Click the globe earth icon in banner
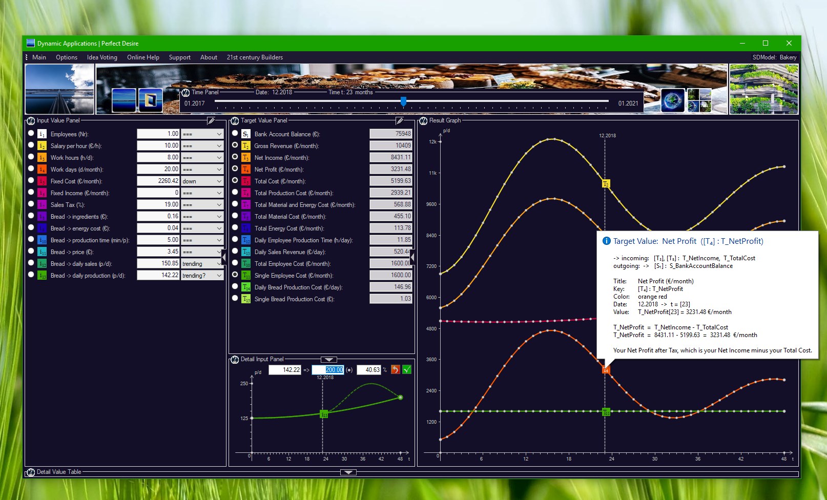The image size is (827, 500). click(x=673, y=100)
